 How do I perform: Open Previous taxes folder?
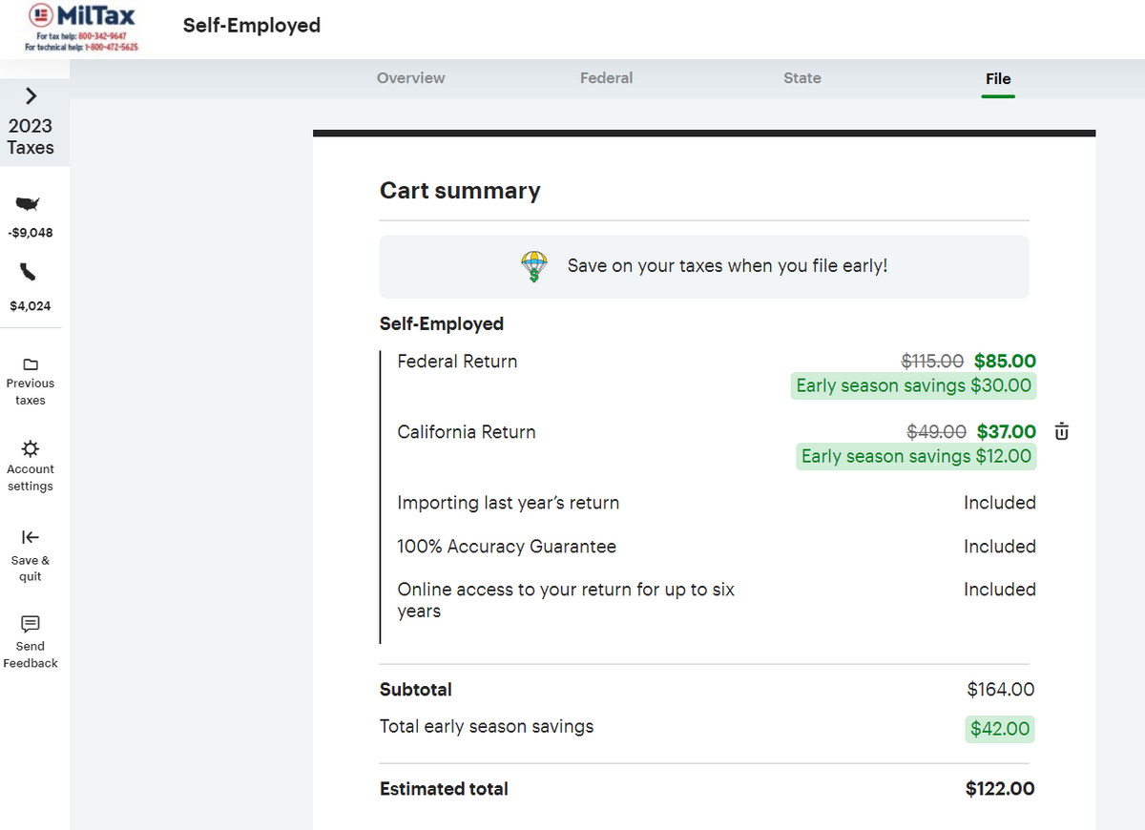pyautogui.click(x=31, y=364)
